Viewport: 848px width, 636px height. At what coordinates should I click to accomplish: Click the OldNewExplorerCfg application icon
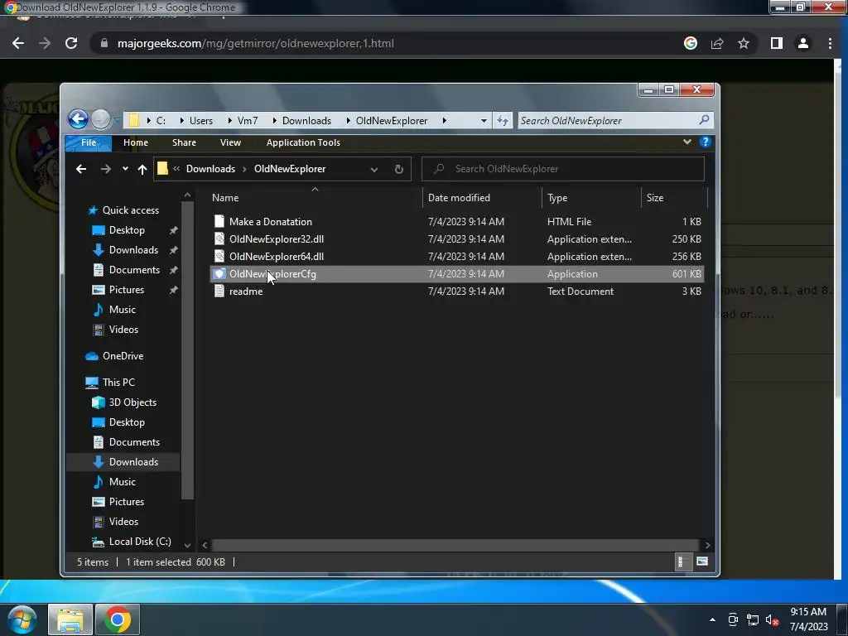coord(219,273)
